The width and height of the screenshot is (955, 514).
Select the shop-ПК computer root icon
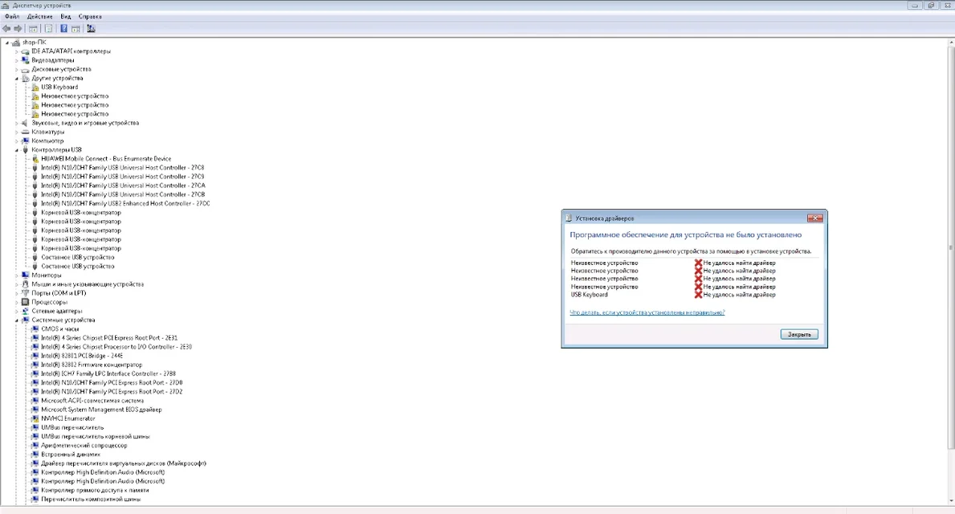[16, 42]
